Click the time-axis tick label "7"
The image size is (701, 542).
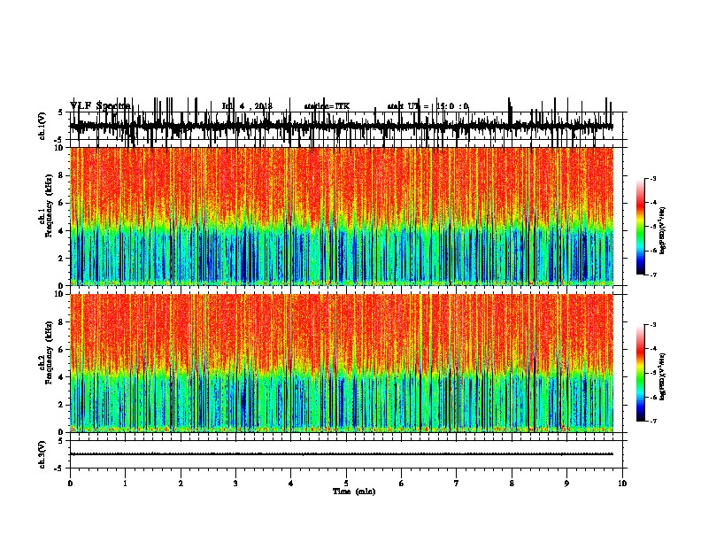click(457, 483)
